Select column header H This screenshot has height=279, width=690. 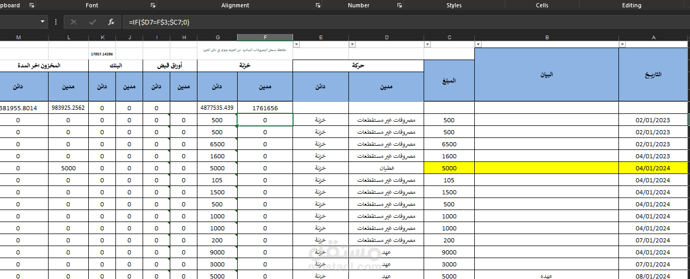click(x=184, y=38)
